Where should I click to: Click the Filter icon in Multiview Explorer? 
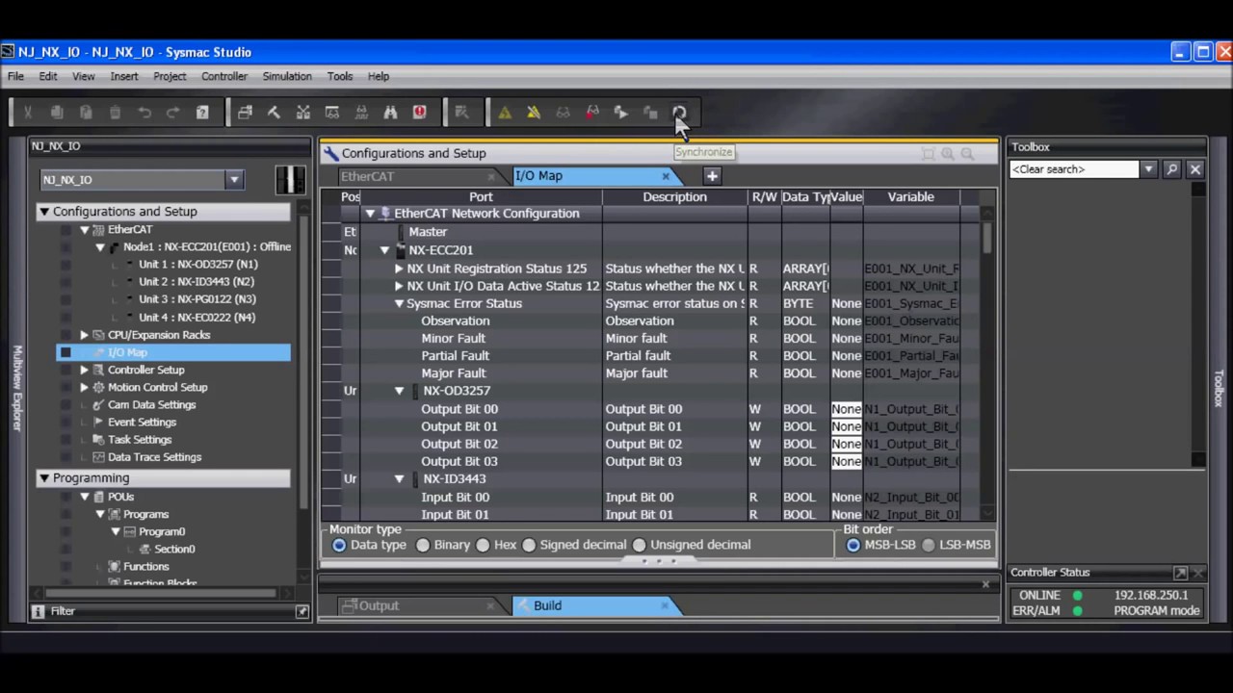pos(38,611)
